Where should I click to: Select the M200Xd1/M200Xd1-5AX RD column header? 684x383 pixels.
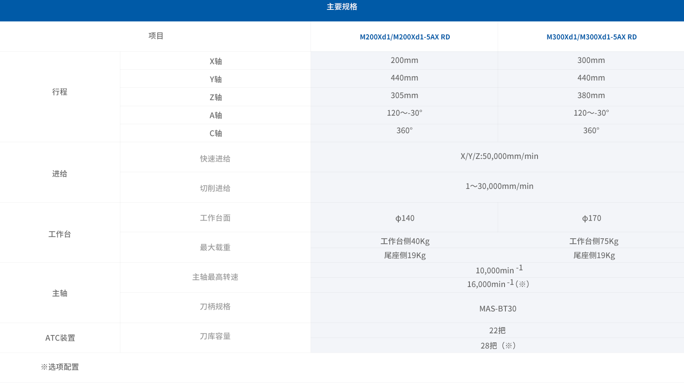pyautogui.click(x=405, y=37)
